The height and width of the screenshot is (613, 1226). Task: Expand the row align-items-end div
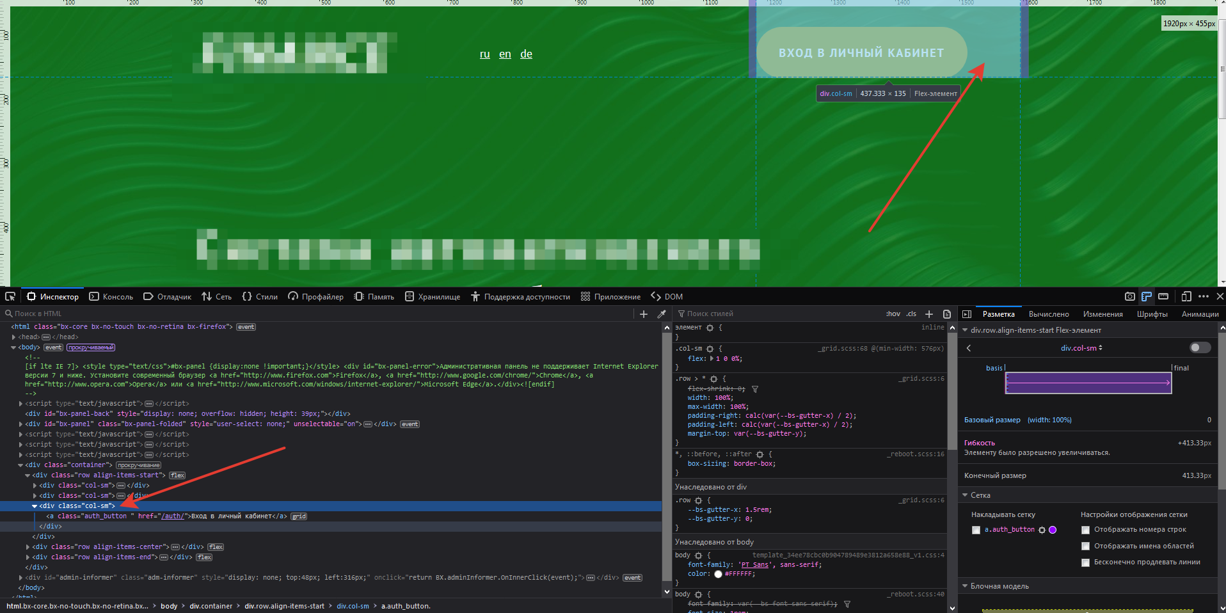(x=28, y=557)
